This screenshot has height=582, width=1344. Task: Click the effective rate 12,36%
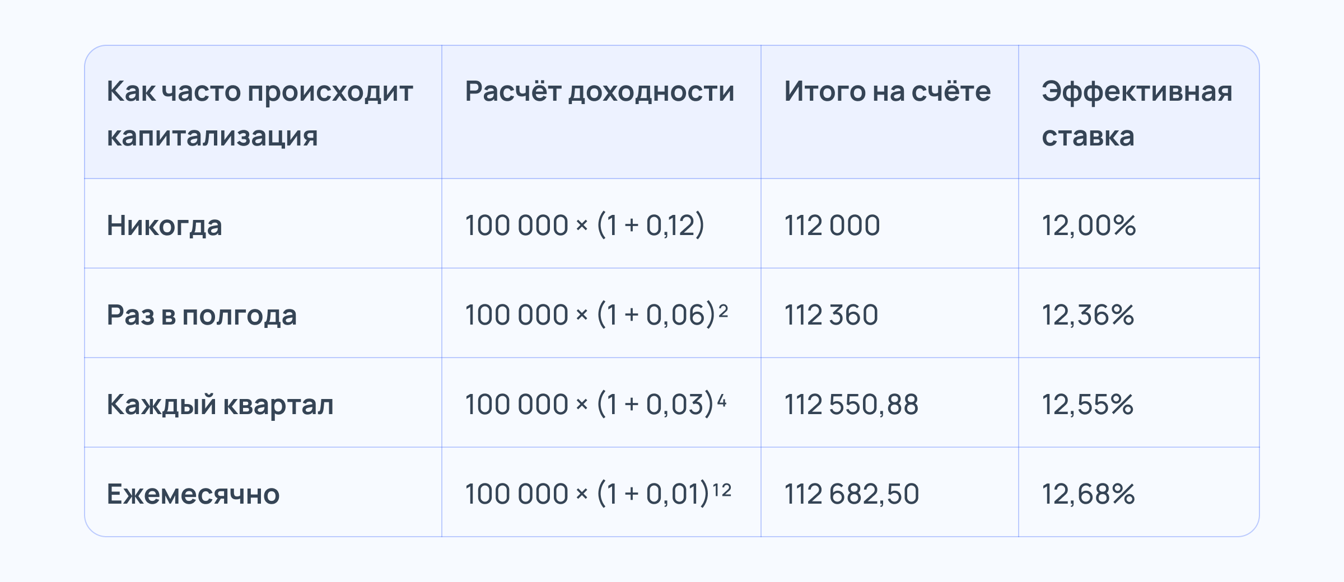[1088, 315]
